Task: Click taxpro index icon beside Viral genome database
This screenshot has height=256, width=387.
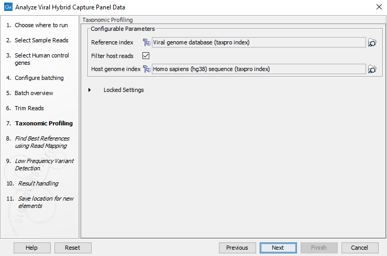Action: pos(147,43)
